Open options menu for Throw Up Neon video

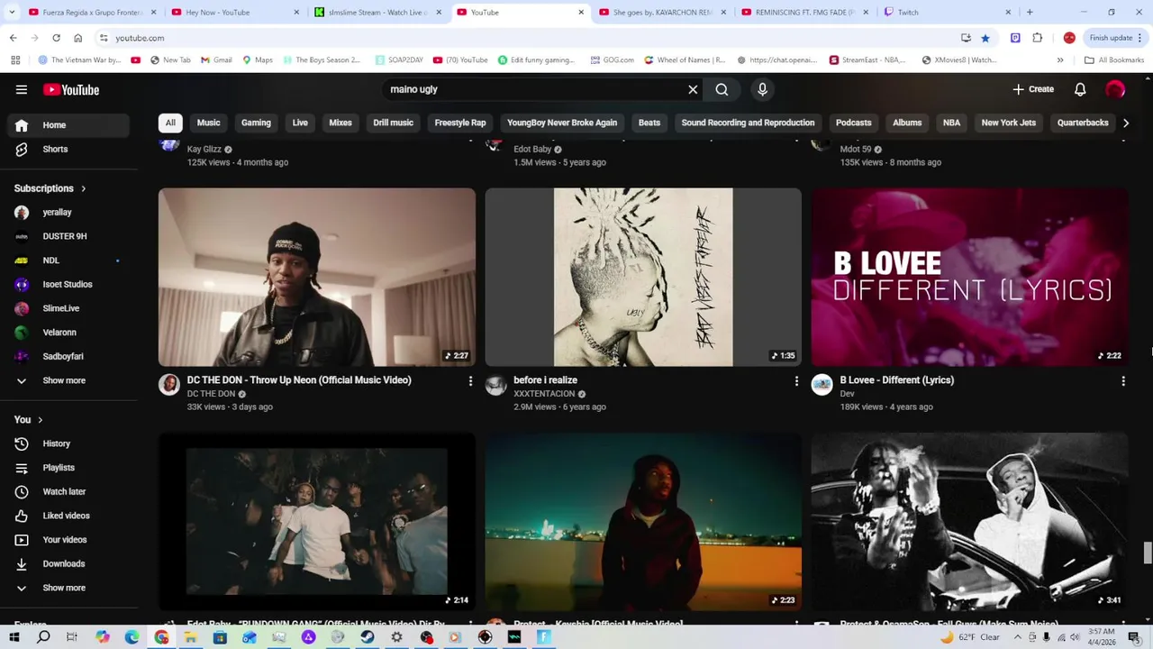coord(469,381)
